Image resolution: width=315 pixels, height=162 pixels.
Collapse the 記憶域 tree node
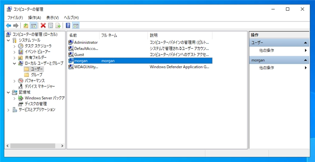coord(8,92)
